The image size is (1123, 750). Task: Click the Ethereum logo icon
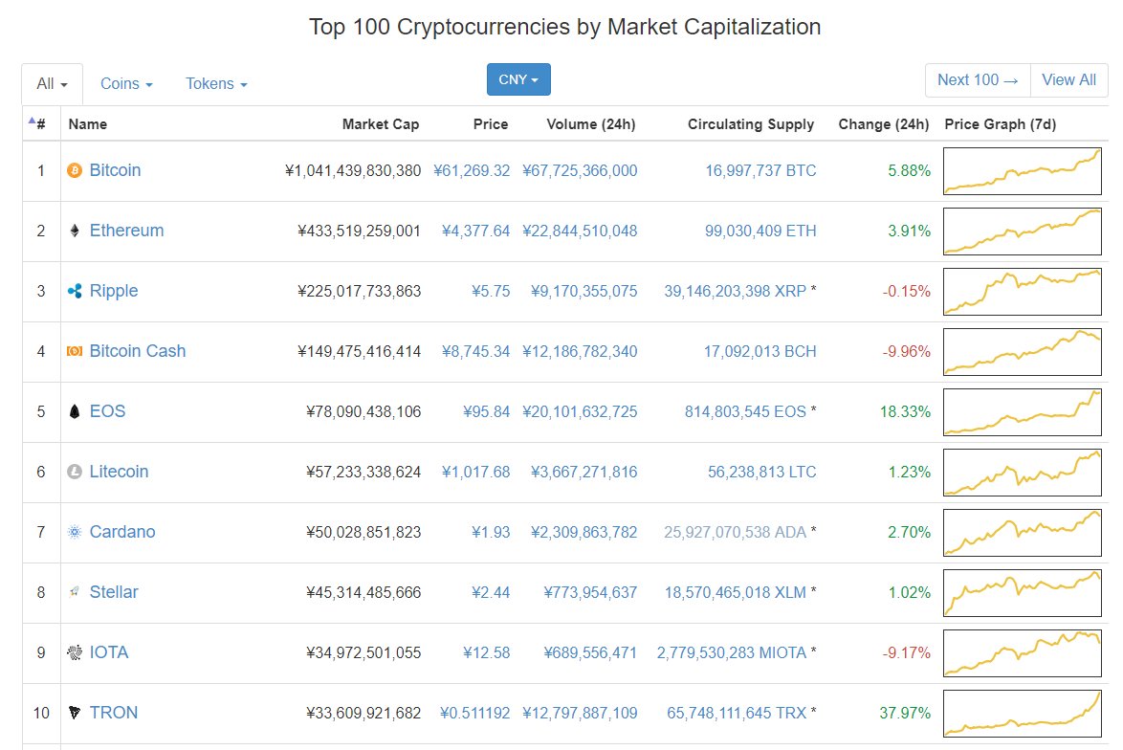[x=75, y=231]
